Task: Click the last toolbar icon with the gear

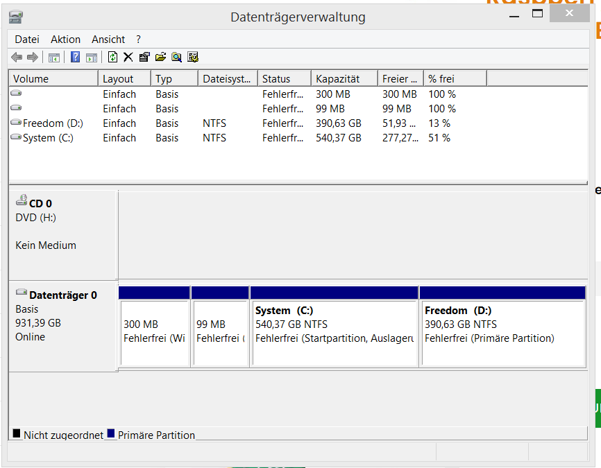Action: tap(193, 58)
